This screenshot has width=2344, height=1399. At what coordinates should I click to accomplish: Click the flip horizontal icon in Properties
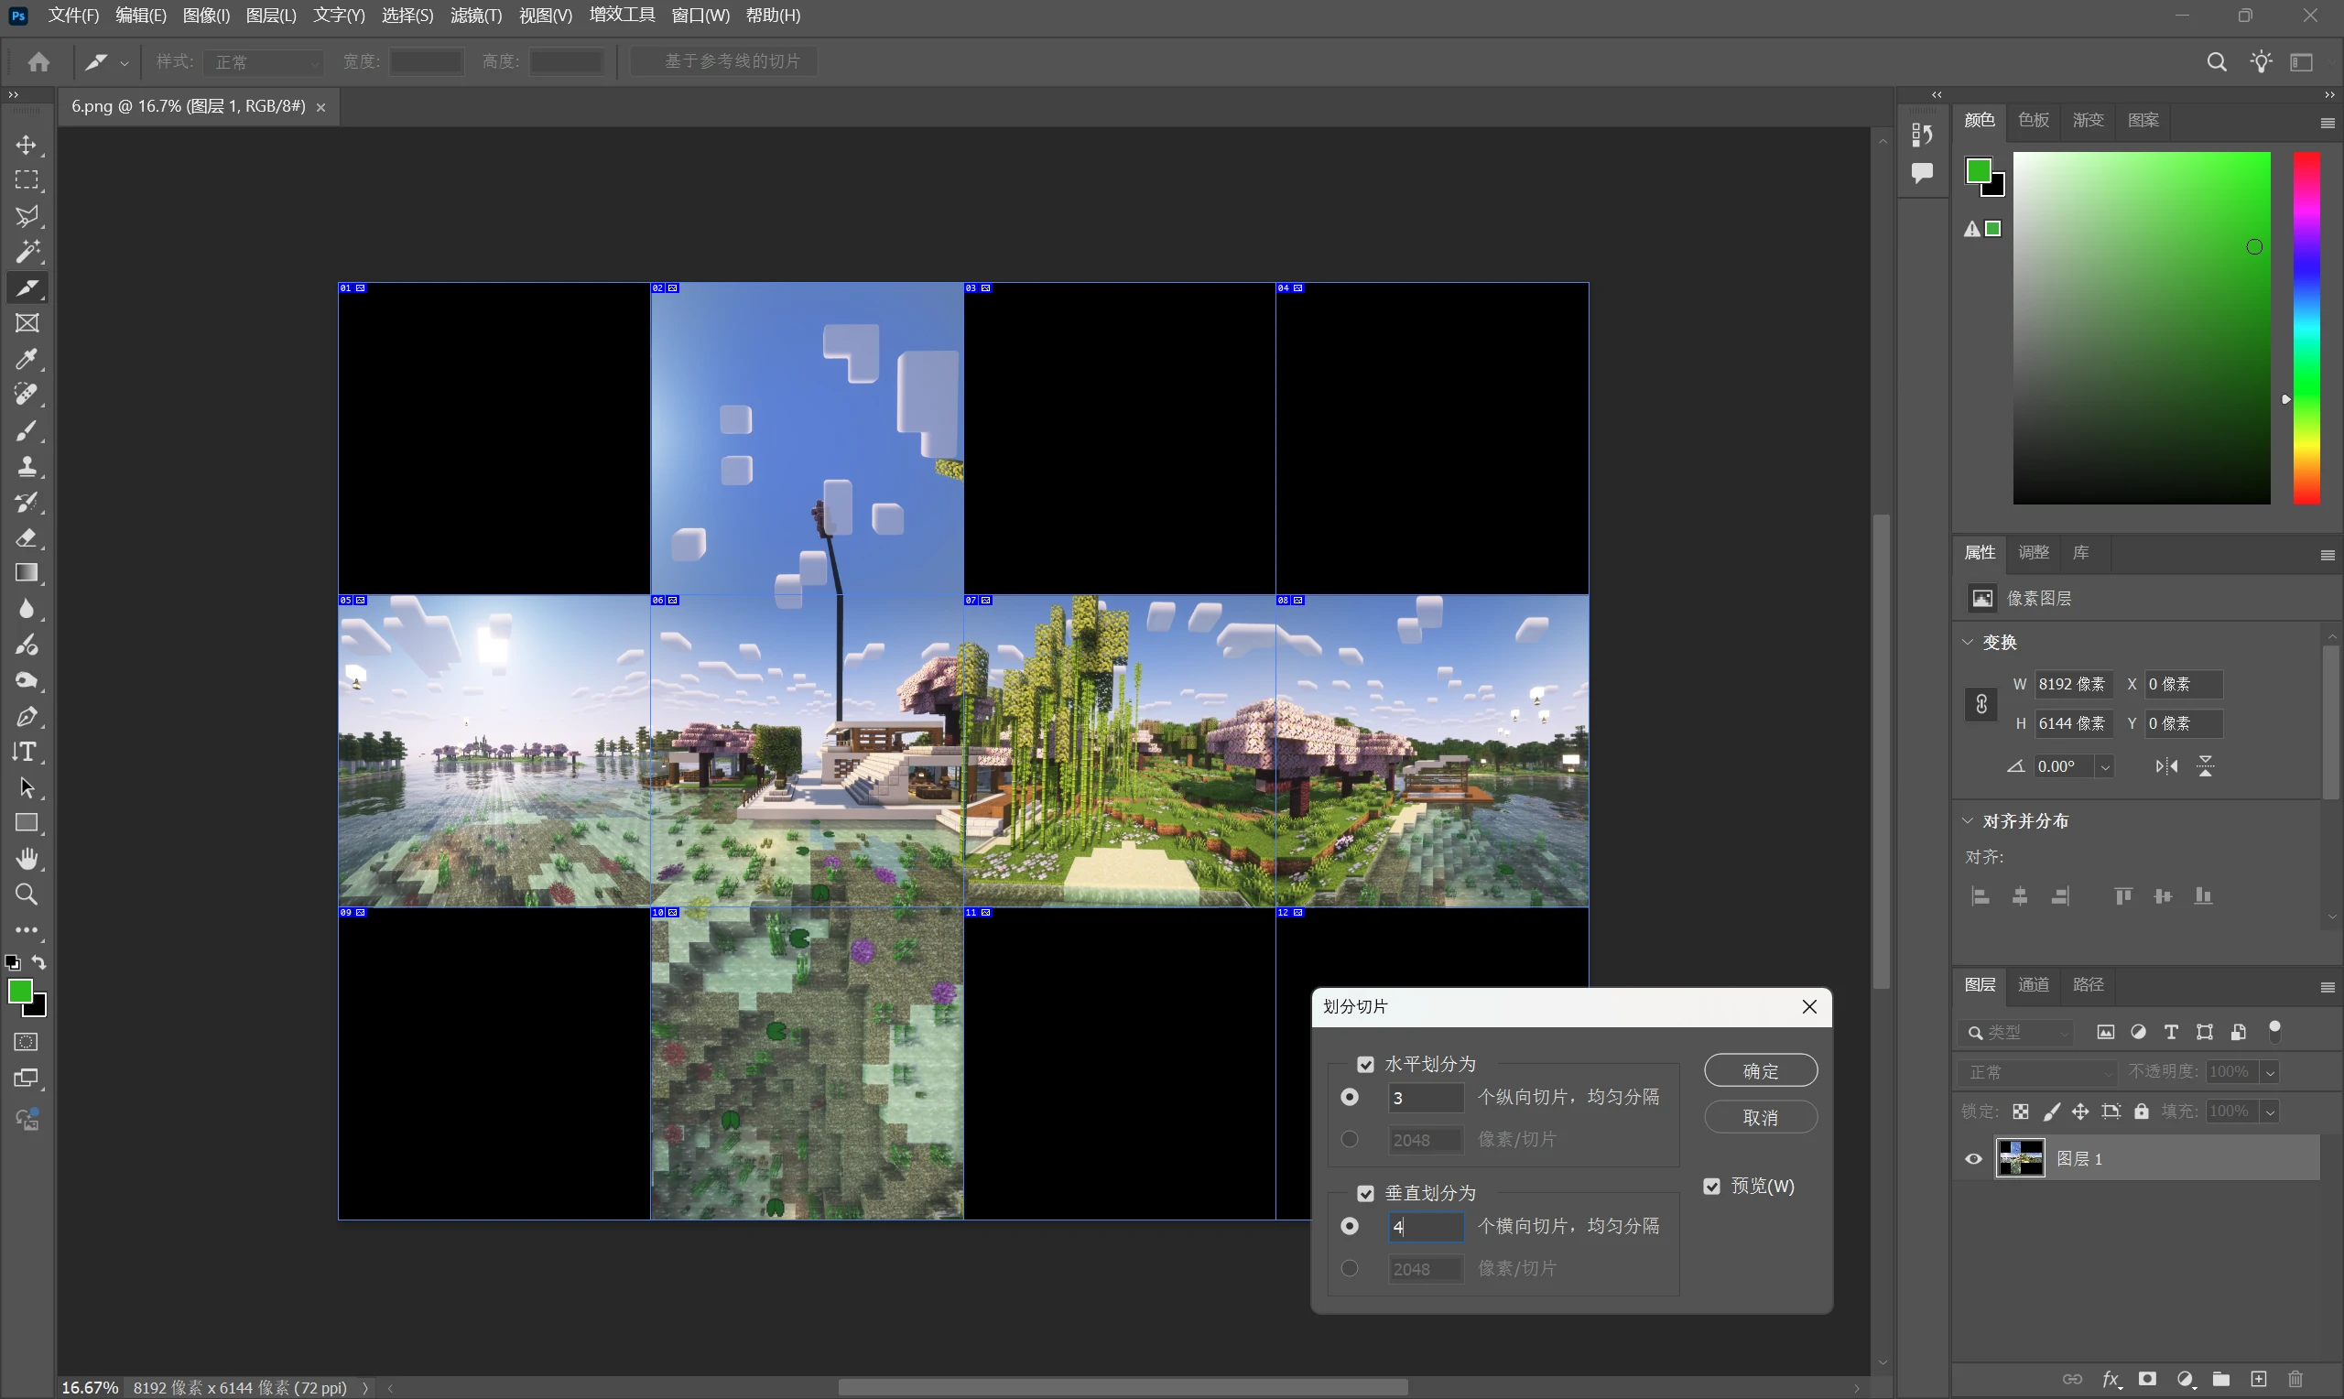point(2166,766)
